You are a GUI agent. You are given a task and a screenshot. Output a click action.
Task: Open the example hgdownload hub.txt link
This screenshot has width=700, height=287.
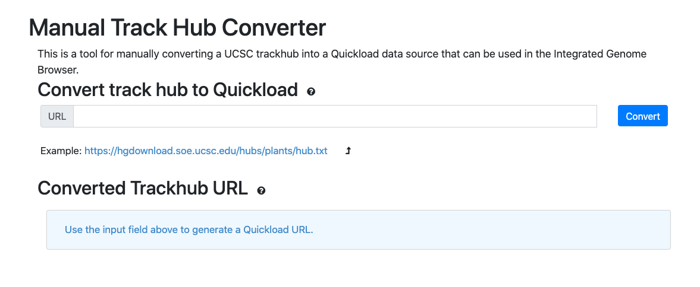click(x=206, y=151)
